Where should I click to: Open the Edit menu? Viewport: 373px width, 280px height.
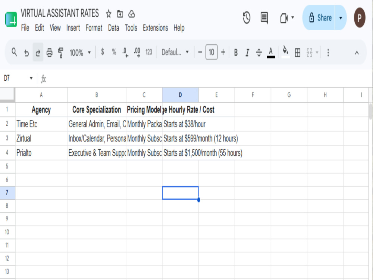pyautogui.click(x=39, y=28)
